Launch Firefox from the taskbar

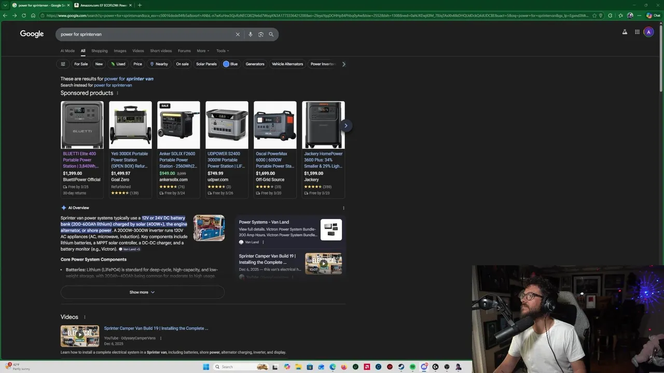click(x=344, y=367)
